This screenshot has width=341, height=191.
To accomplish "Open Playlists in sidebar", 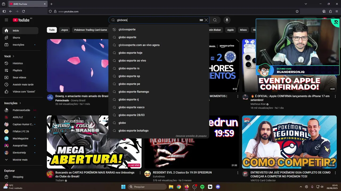I will (20, 70).
